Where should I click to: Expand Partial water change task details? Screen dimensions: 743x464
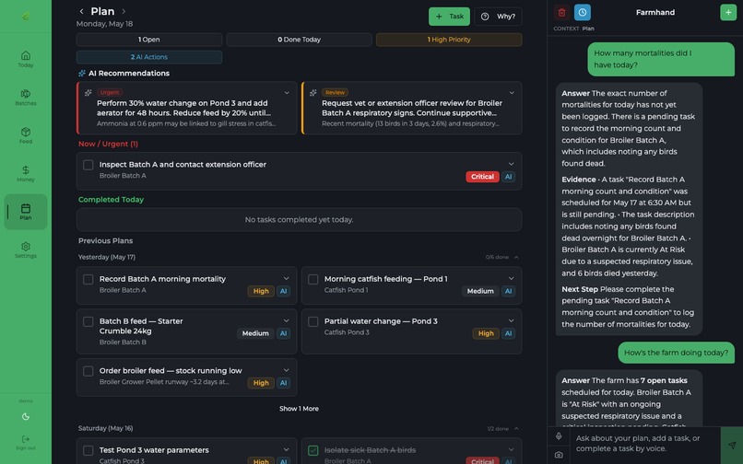click(512, 320)
